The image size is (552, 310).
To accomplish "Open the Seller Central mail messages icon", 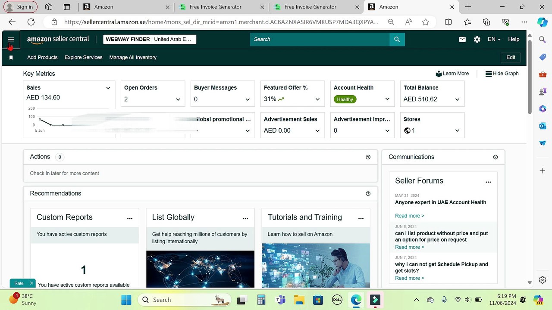I will click(462, 39).
